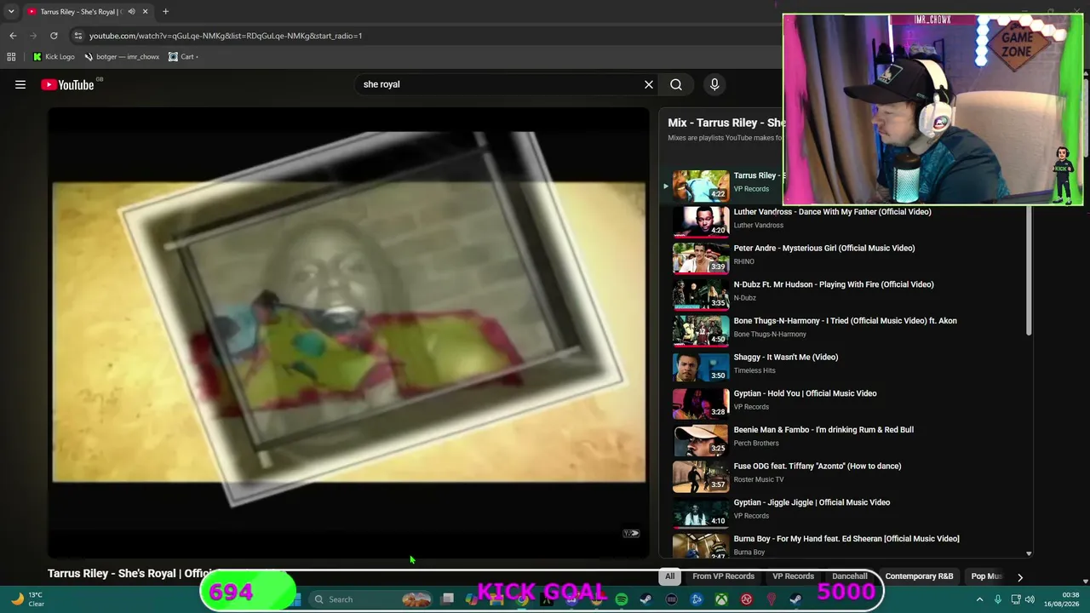The width and height of the screenshot is (1090, 613).
Task: Click the playlist scrollbar down arrow
Action: pos(1029,553)
